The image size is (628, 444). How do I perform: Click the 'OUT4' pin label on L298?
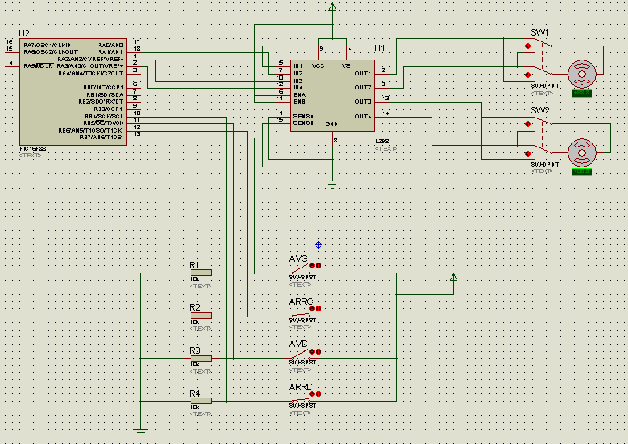(x=363, y=117)
